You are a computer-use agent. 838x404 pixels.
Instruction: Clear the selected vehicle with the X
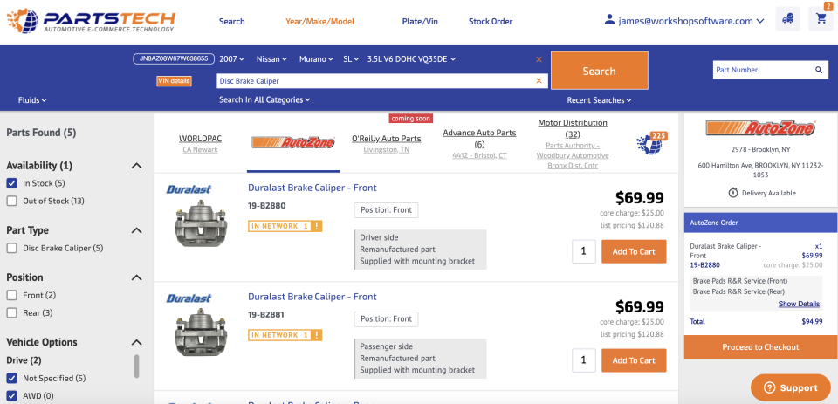[539, 59]
